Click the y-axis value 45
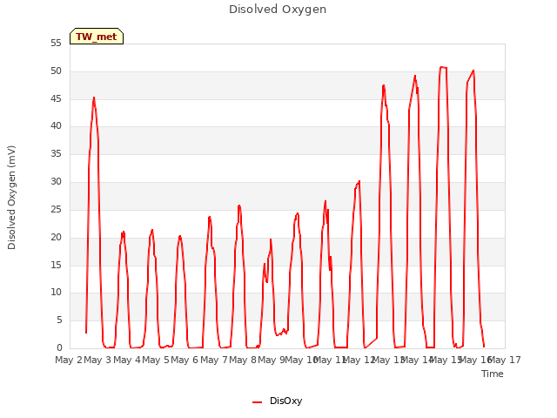 [x=56, y=98]
